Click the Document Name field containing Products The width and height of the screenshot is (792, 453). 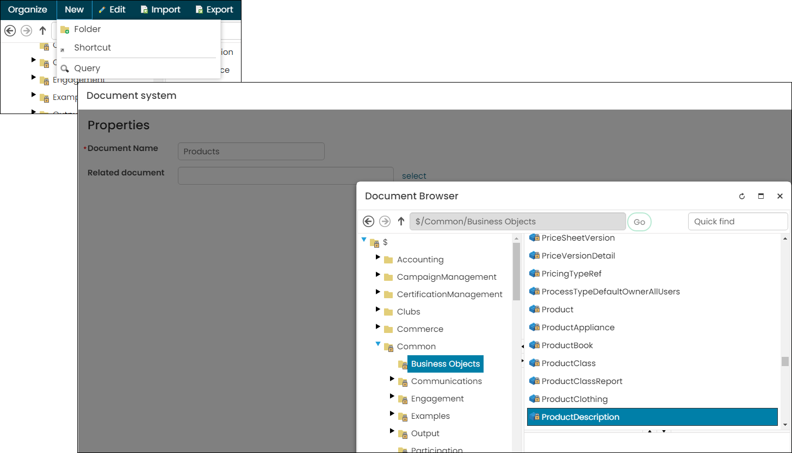251,152
